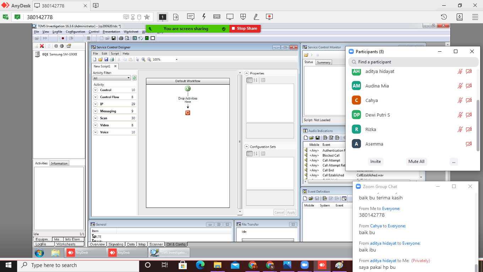
Task: Click the refresh icon beside Activity Filter
Action: click(134, 78)
